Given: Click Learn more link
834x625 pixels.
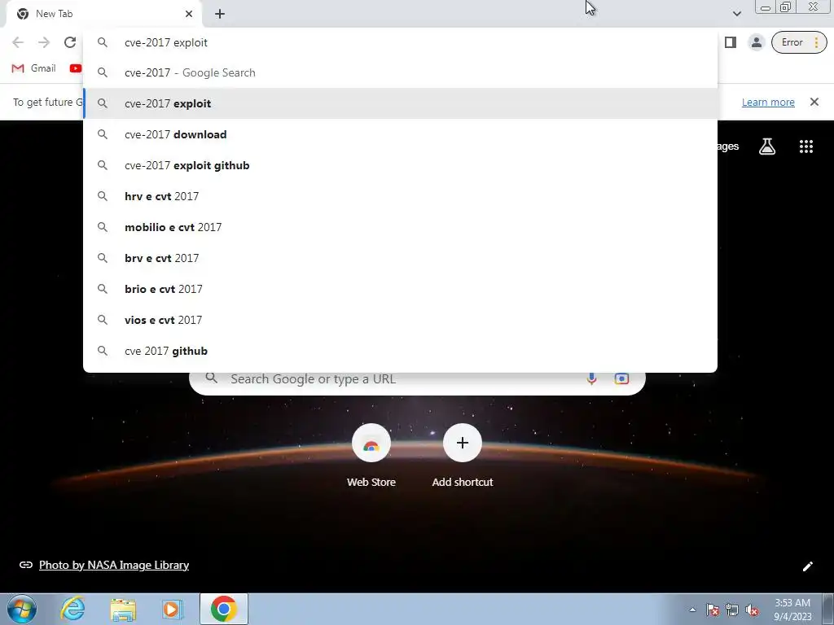Looking at the screenshot, I should (x=768, y=102).
